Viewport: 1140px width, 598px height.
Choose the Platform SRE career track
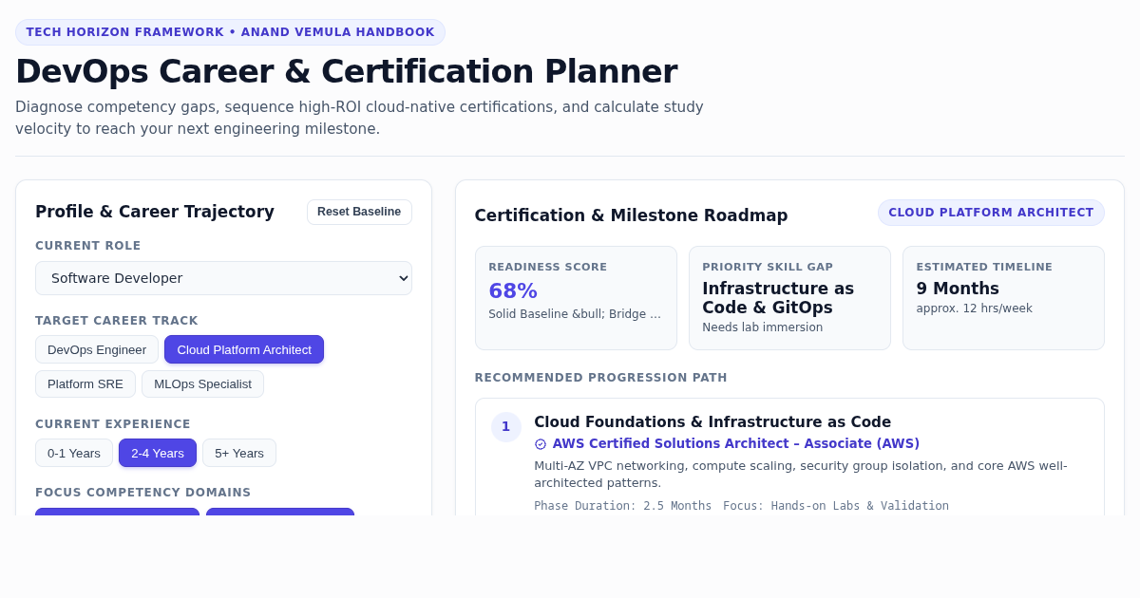pos(85,383)
